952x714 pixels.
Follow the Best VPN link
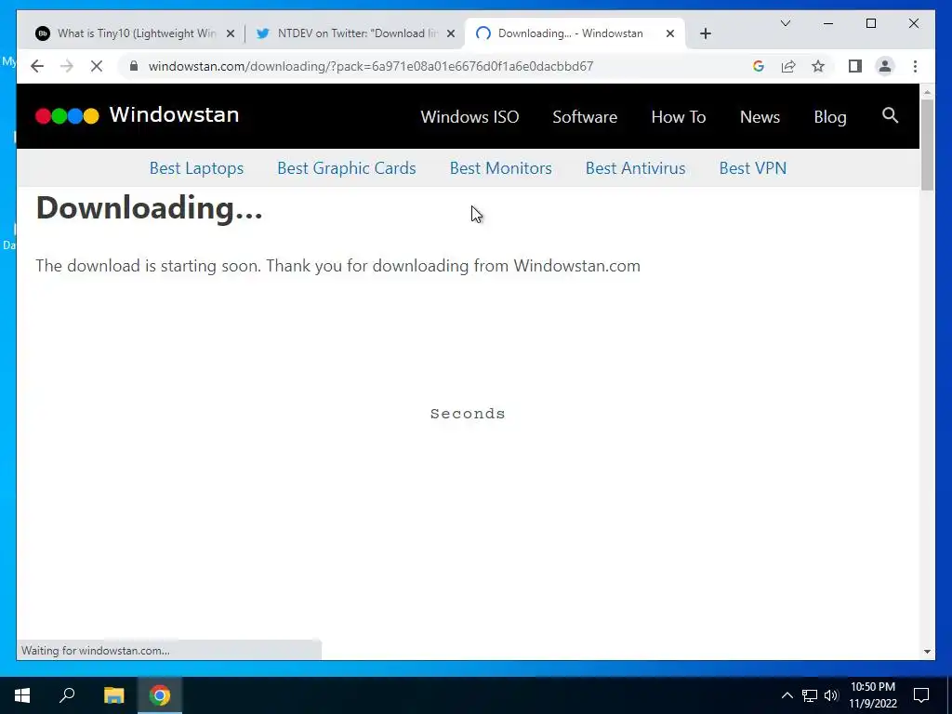(753, 168)
